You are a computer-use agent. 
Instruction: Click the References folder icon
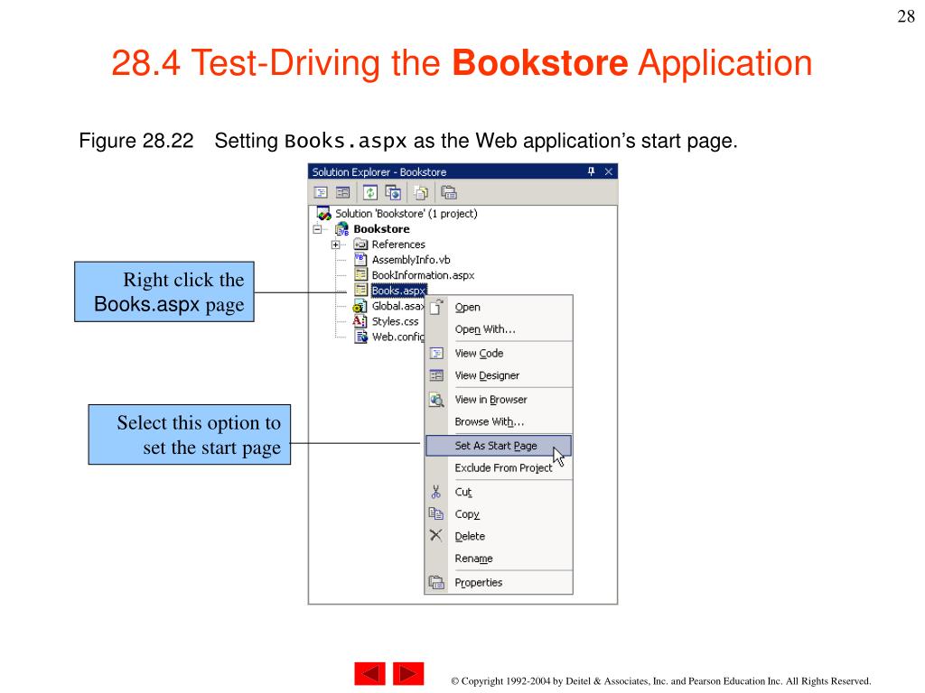[x=360, y=245]
